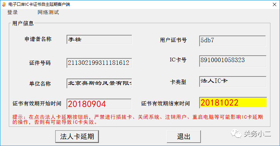
Task: Select the 申请者名称 field showing 李壮
Action: point(99,40)
